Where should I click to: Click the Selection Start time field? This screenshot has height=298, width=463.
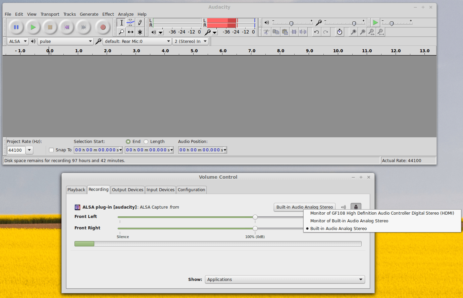point(98,150)
